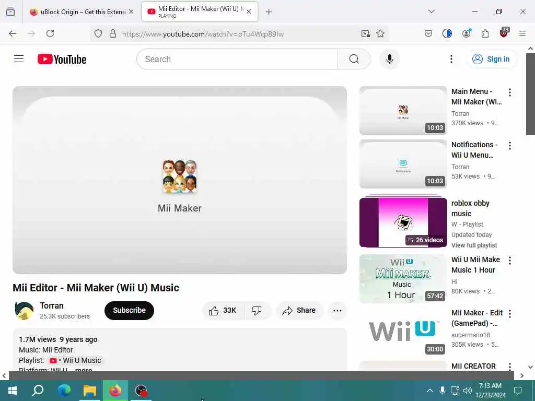The height and width of the screenshot is (401, 535).
Task: Select the Mii Editor YouTube tab
Action: point(200,12)
